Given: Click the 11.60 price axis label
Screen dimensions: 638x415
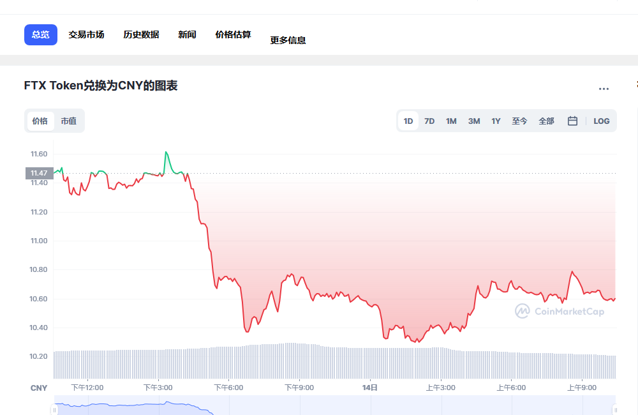Looking at the screenshot, I should point(39,154).
